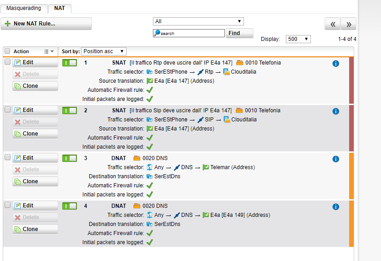381x261 pixels.
Task: Open info icon for NAT rule 1
Action: [335, 64]
